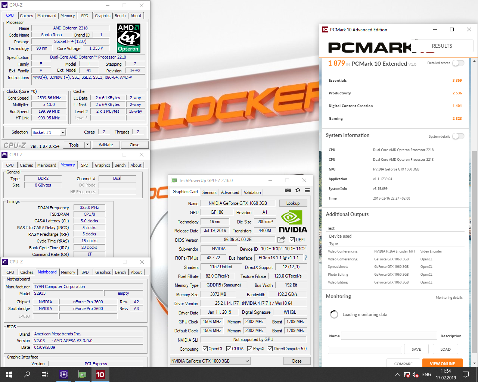Click the LOAD button in PCMark
478x382 pixels.
tap(446, 350)
